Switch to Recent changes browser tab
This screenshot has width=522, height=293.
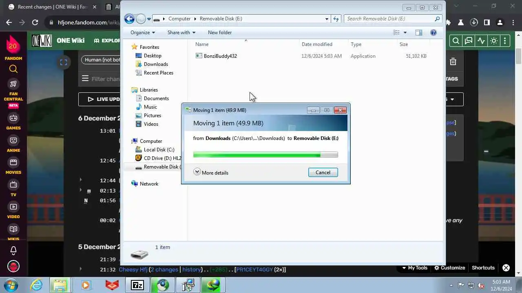point(53,7)
